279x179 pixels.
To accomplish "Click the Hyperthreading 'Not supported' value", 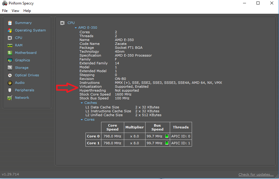I will coord(127,90).
